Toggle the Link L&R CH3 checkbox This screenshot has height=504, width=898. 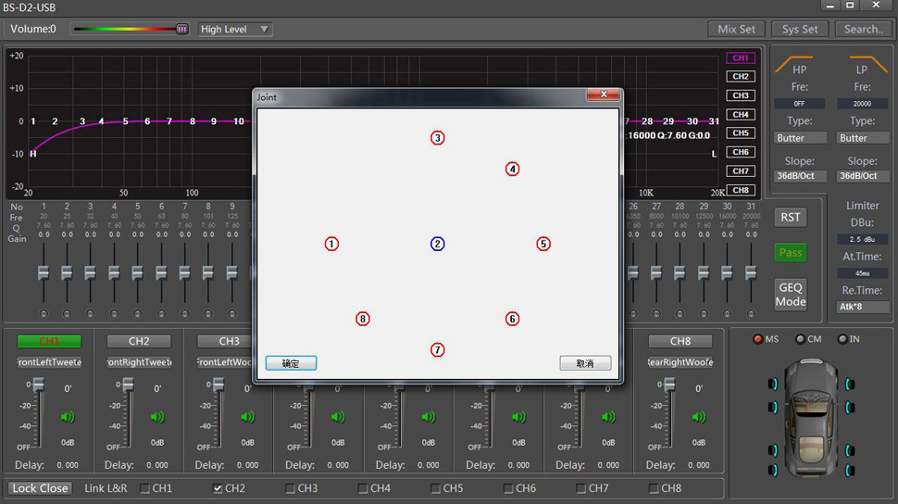click(x=291, y=488)
